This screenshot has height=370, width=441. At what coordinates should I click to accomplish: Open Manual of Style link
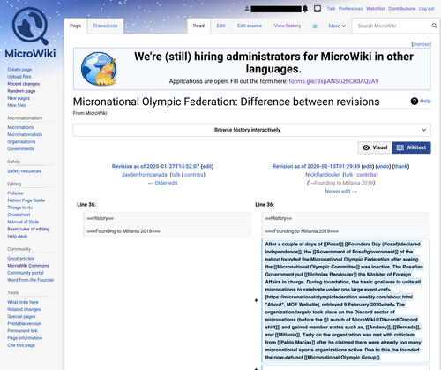[x=23, y=222]
